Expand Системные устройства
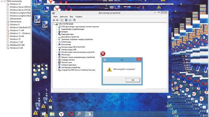 (57, 68)
